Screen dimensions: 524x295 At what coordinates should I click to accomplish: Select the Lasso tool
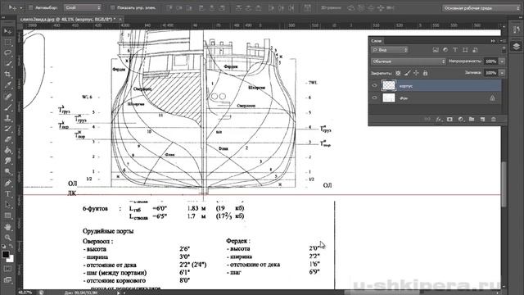coord(7,52)
